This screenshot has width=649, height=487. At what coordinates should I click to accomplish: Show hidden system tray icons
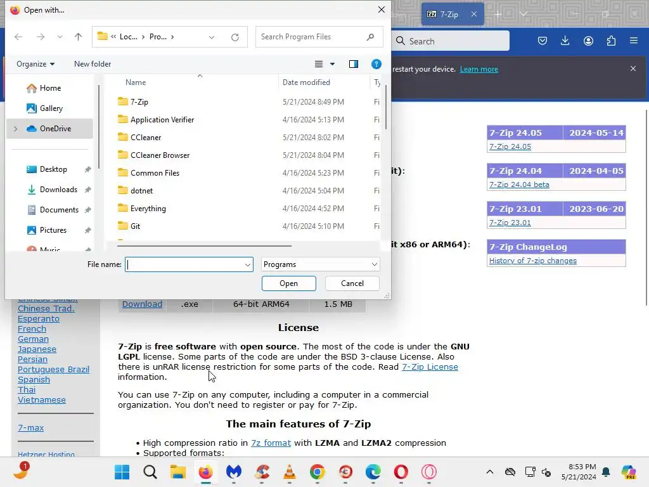pyautogui.click(x=490, y=472)
